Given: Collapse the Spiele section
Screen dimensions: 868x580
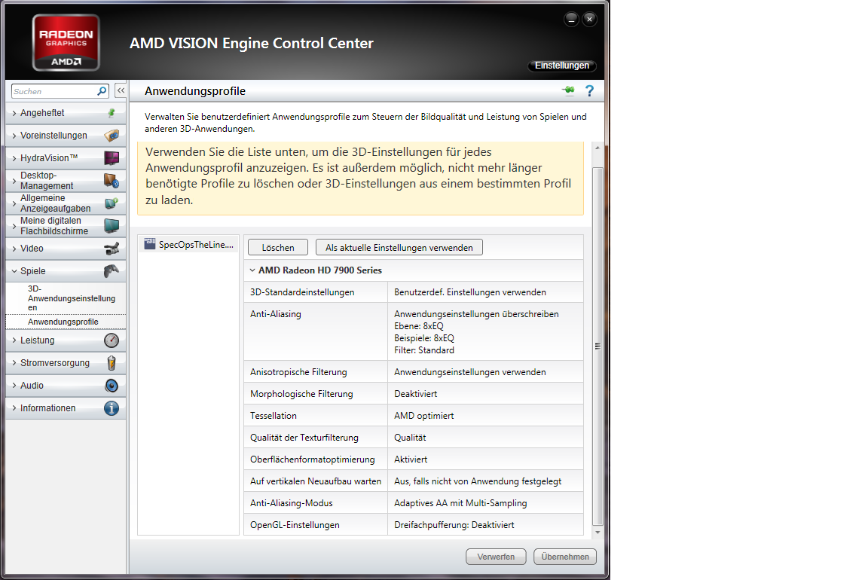Looking at the screenshot, I should (x=14, y=271).
